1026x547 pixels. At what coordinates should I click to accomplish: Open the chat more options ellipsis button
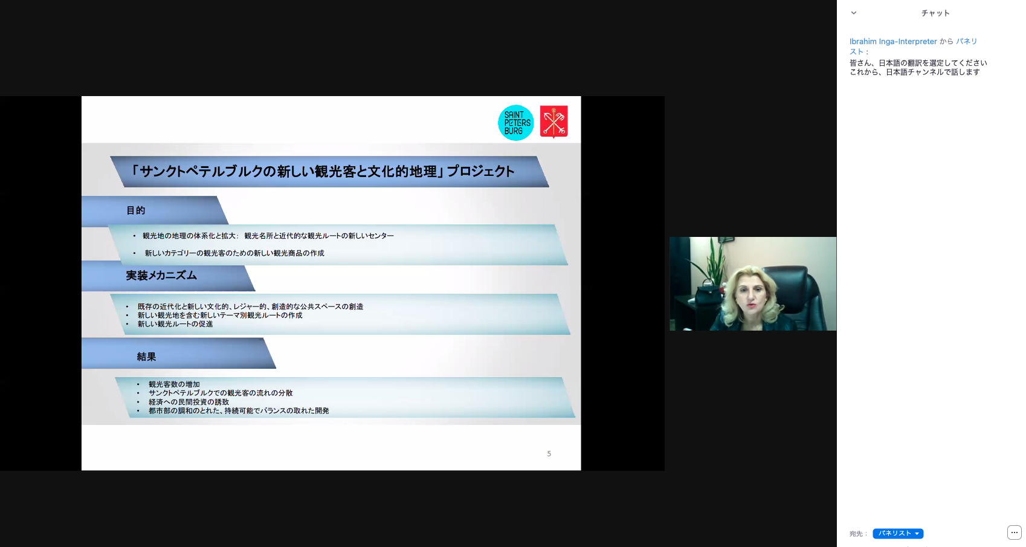(x=1014, y=532)
